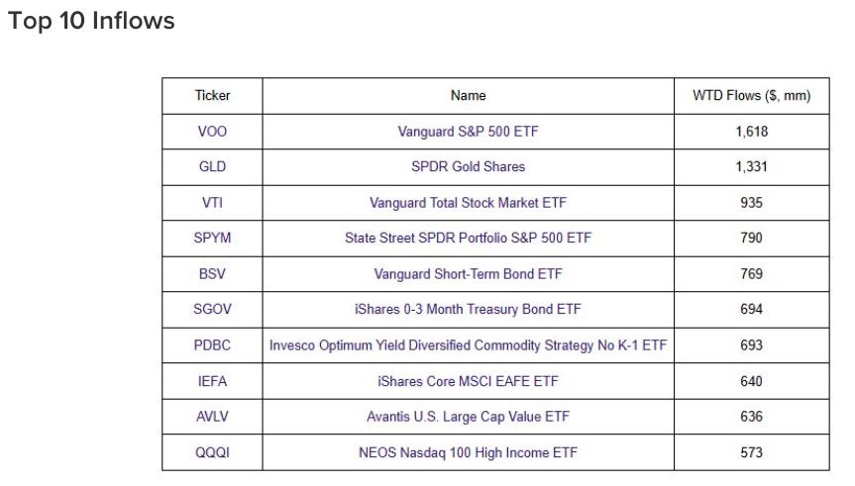Click the BSV ticker link

pyautogui.click(x=212, y=274)
